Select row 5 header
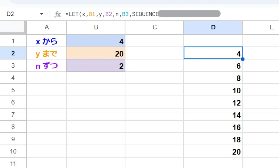 coord(13,90)
